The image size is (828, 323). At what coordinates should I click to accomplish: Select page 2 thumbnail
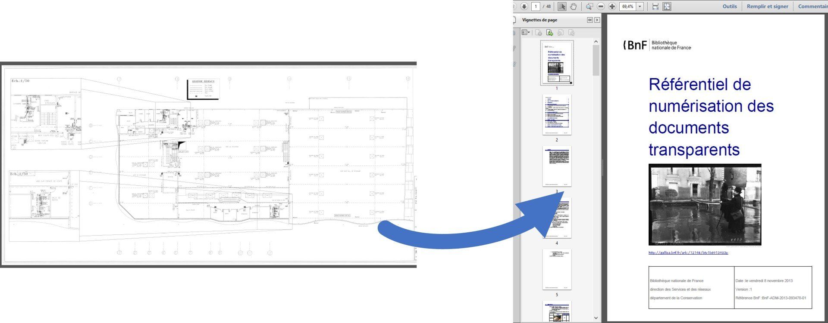(x=557, y=115)
